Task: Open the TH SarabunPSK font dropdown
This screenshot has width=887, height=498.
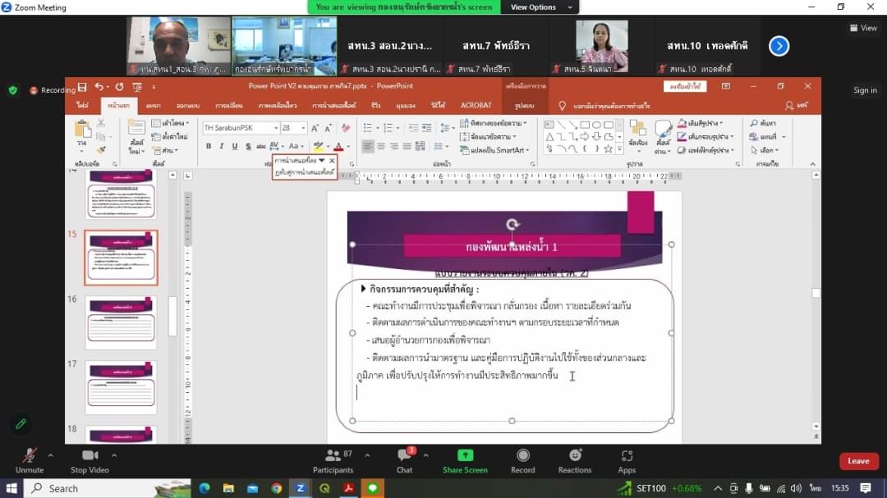Action: (x=276, y=128)
